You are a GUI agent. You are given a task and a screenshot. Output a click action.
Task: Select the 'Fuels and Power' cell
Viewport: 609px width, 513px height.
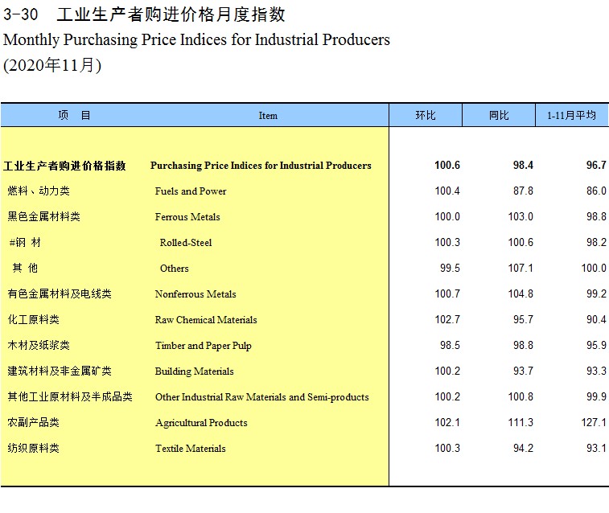191,191
